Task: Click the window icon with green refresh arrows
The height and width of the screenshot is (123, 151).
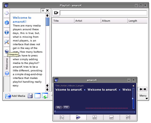Action: [x=45, y=96]
